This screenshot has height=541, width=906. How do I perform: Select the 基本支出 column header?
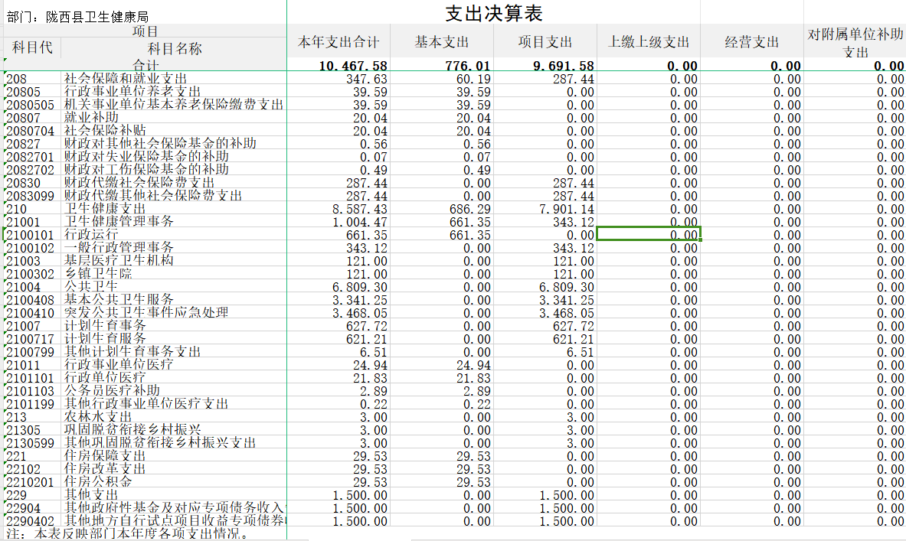[x=442, y=42]
